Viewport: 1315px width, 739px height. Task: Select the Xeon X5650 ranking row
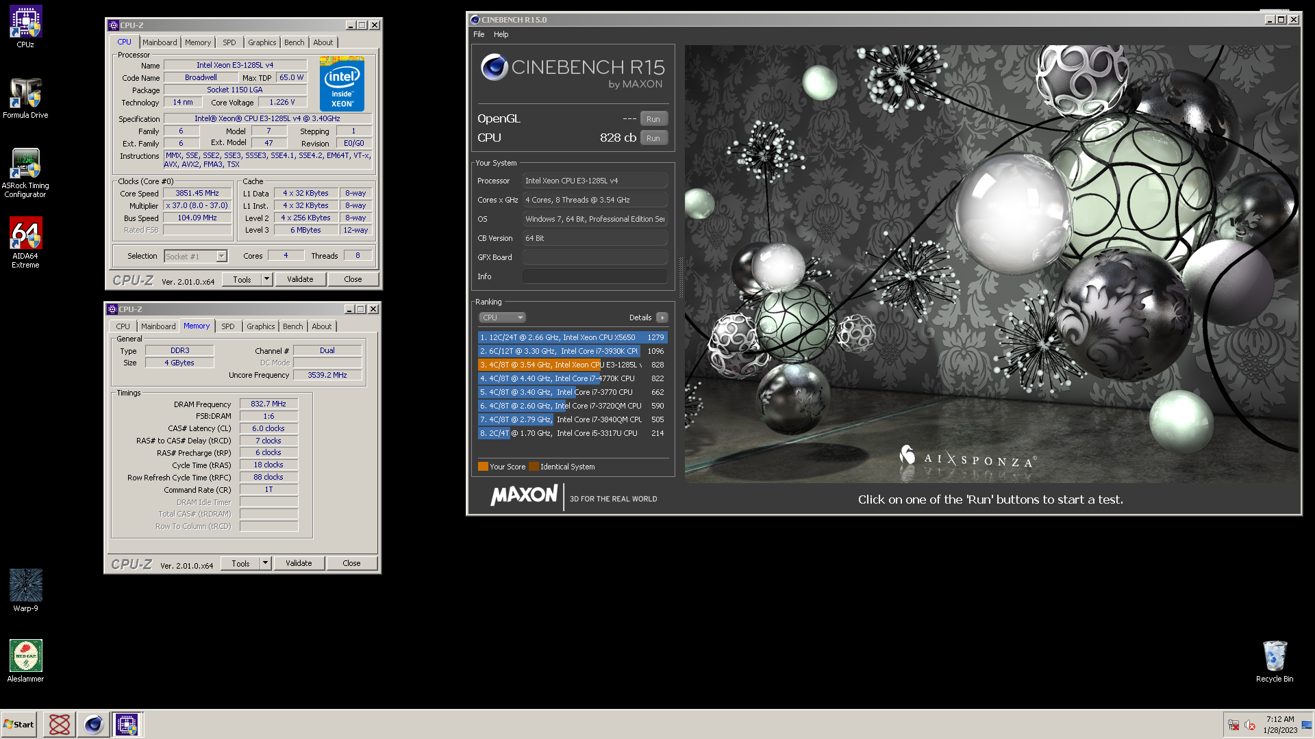click(x=573, y=337)
